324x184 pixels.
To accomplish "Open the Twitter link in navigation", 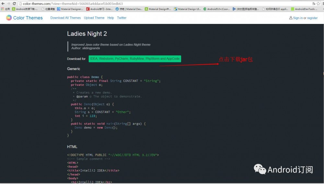I will [122, 18].
